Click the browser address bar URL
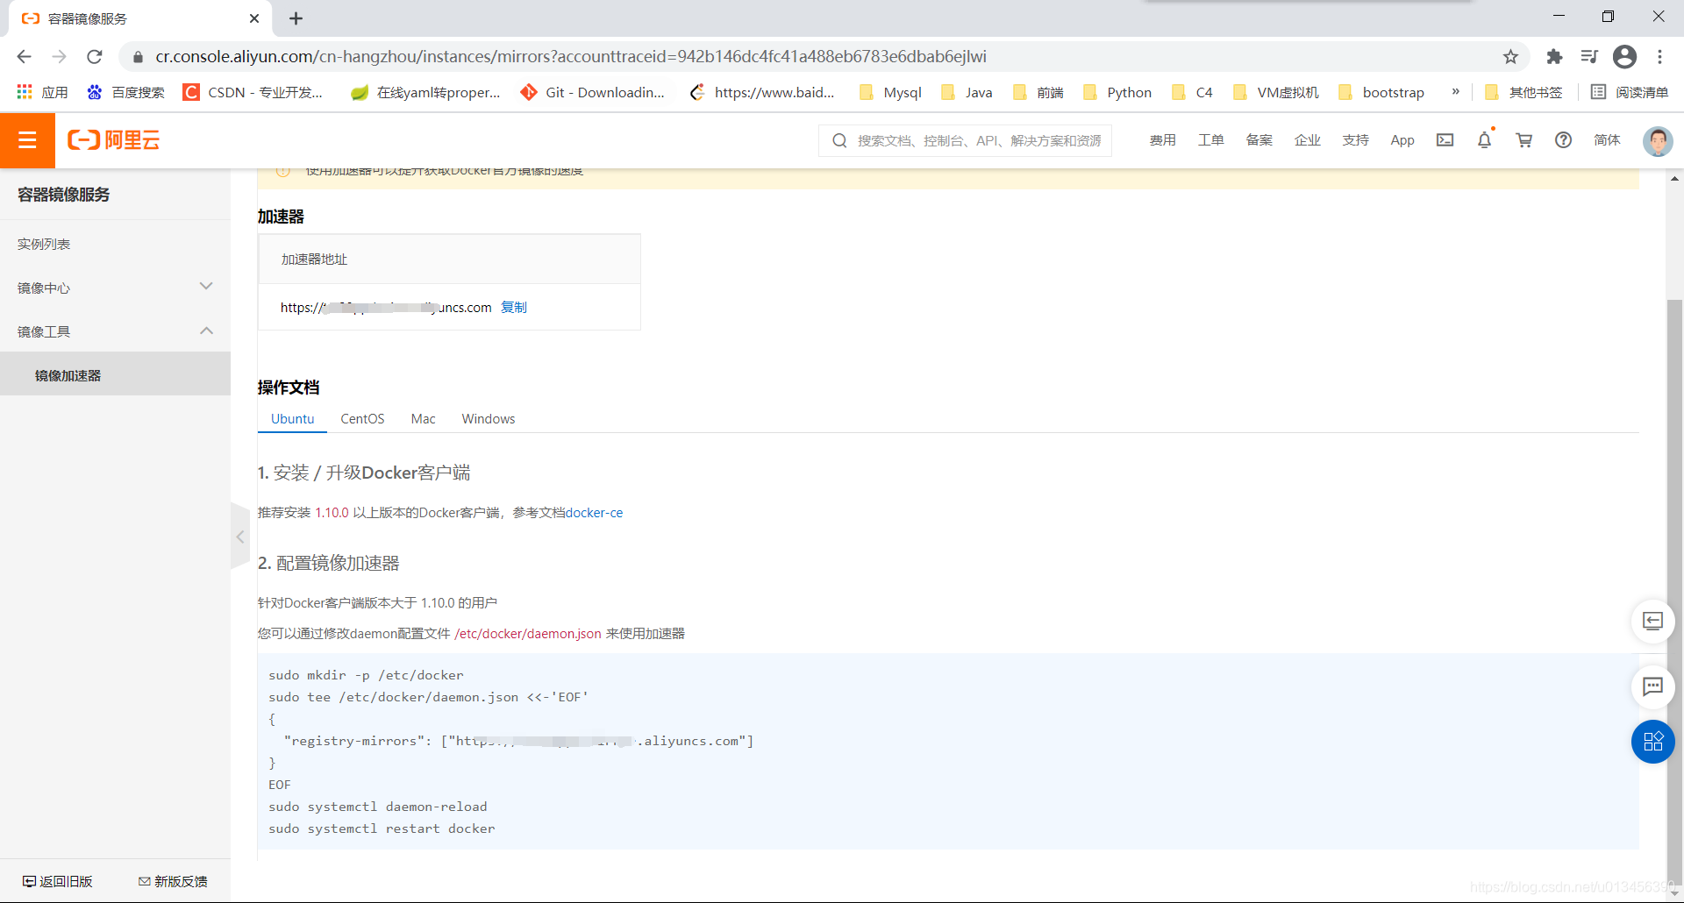 571,57
